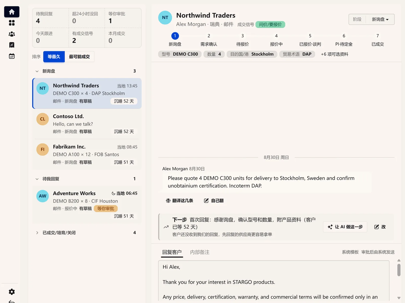
Task: Click the FI avatar for Fabrikam Inc.
Action: (x=43, y=149)
